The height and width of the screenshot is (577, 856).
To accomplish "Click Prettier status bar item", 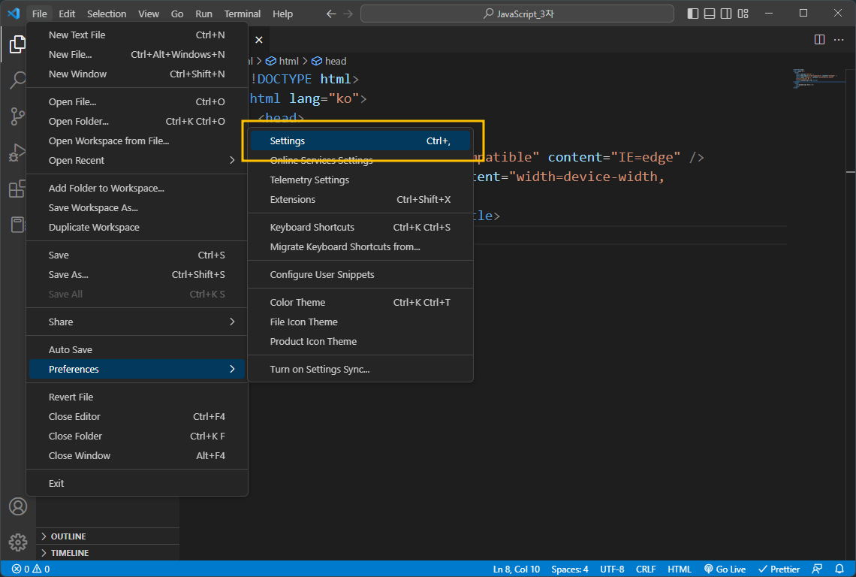I will coord(779,569).
